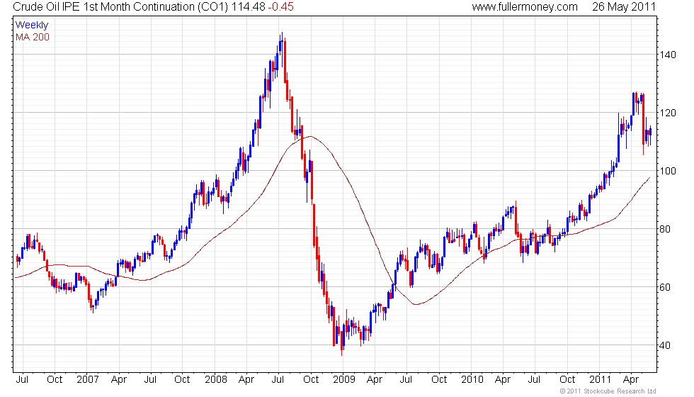The image size is (694, 397).
Task: Click the date label 26 May 2011
Action: pos(624,7)
